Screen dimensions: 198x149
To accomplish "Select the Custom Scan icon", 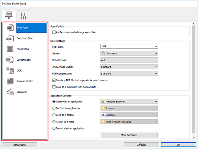I will [x=10, y=60].
